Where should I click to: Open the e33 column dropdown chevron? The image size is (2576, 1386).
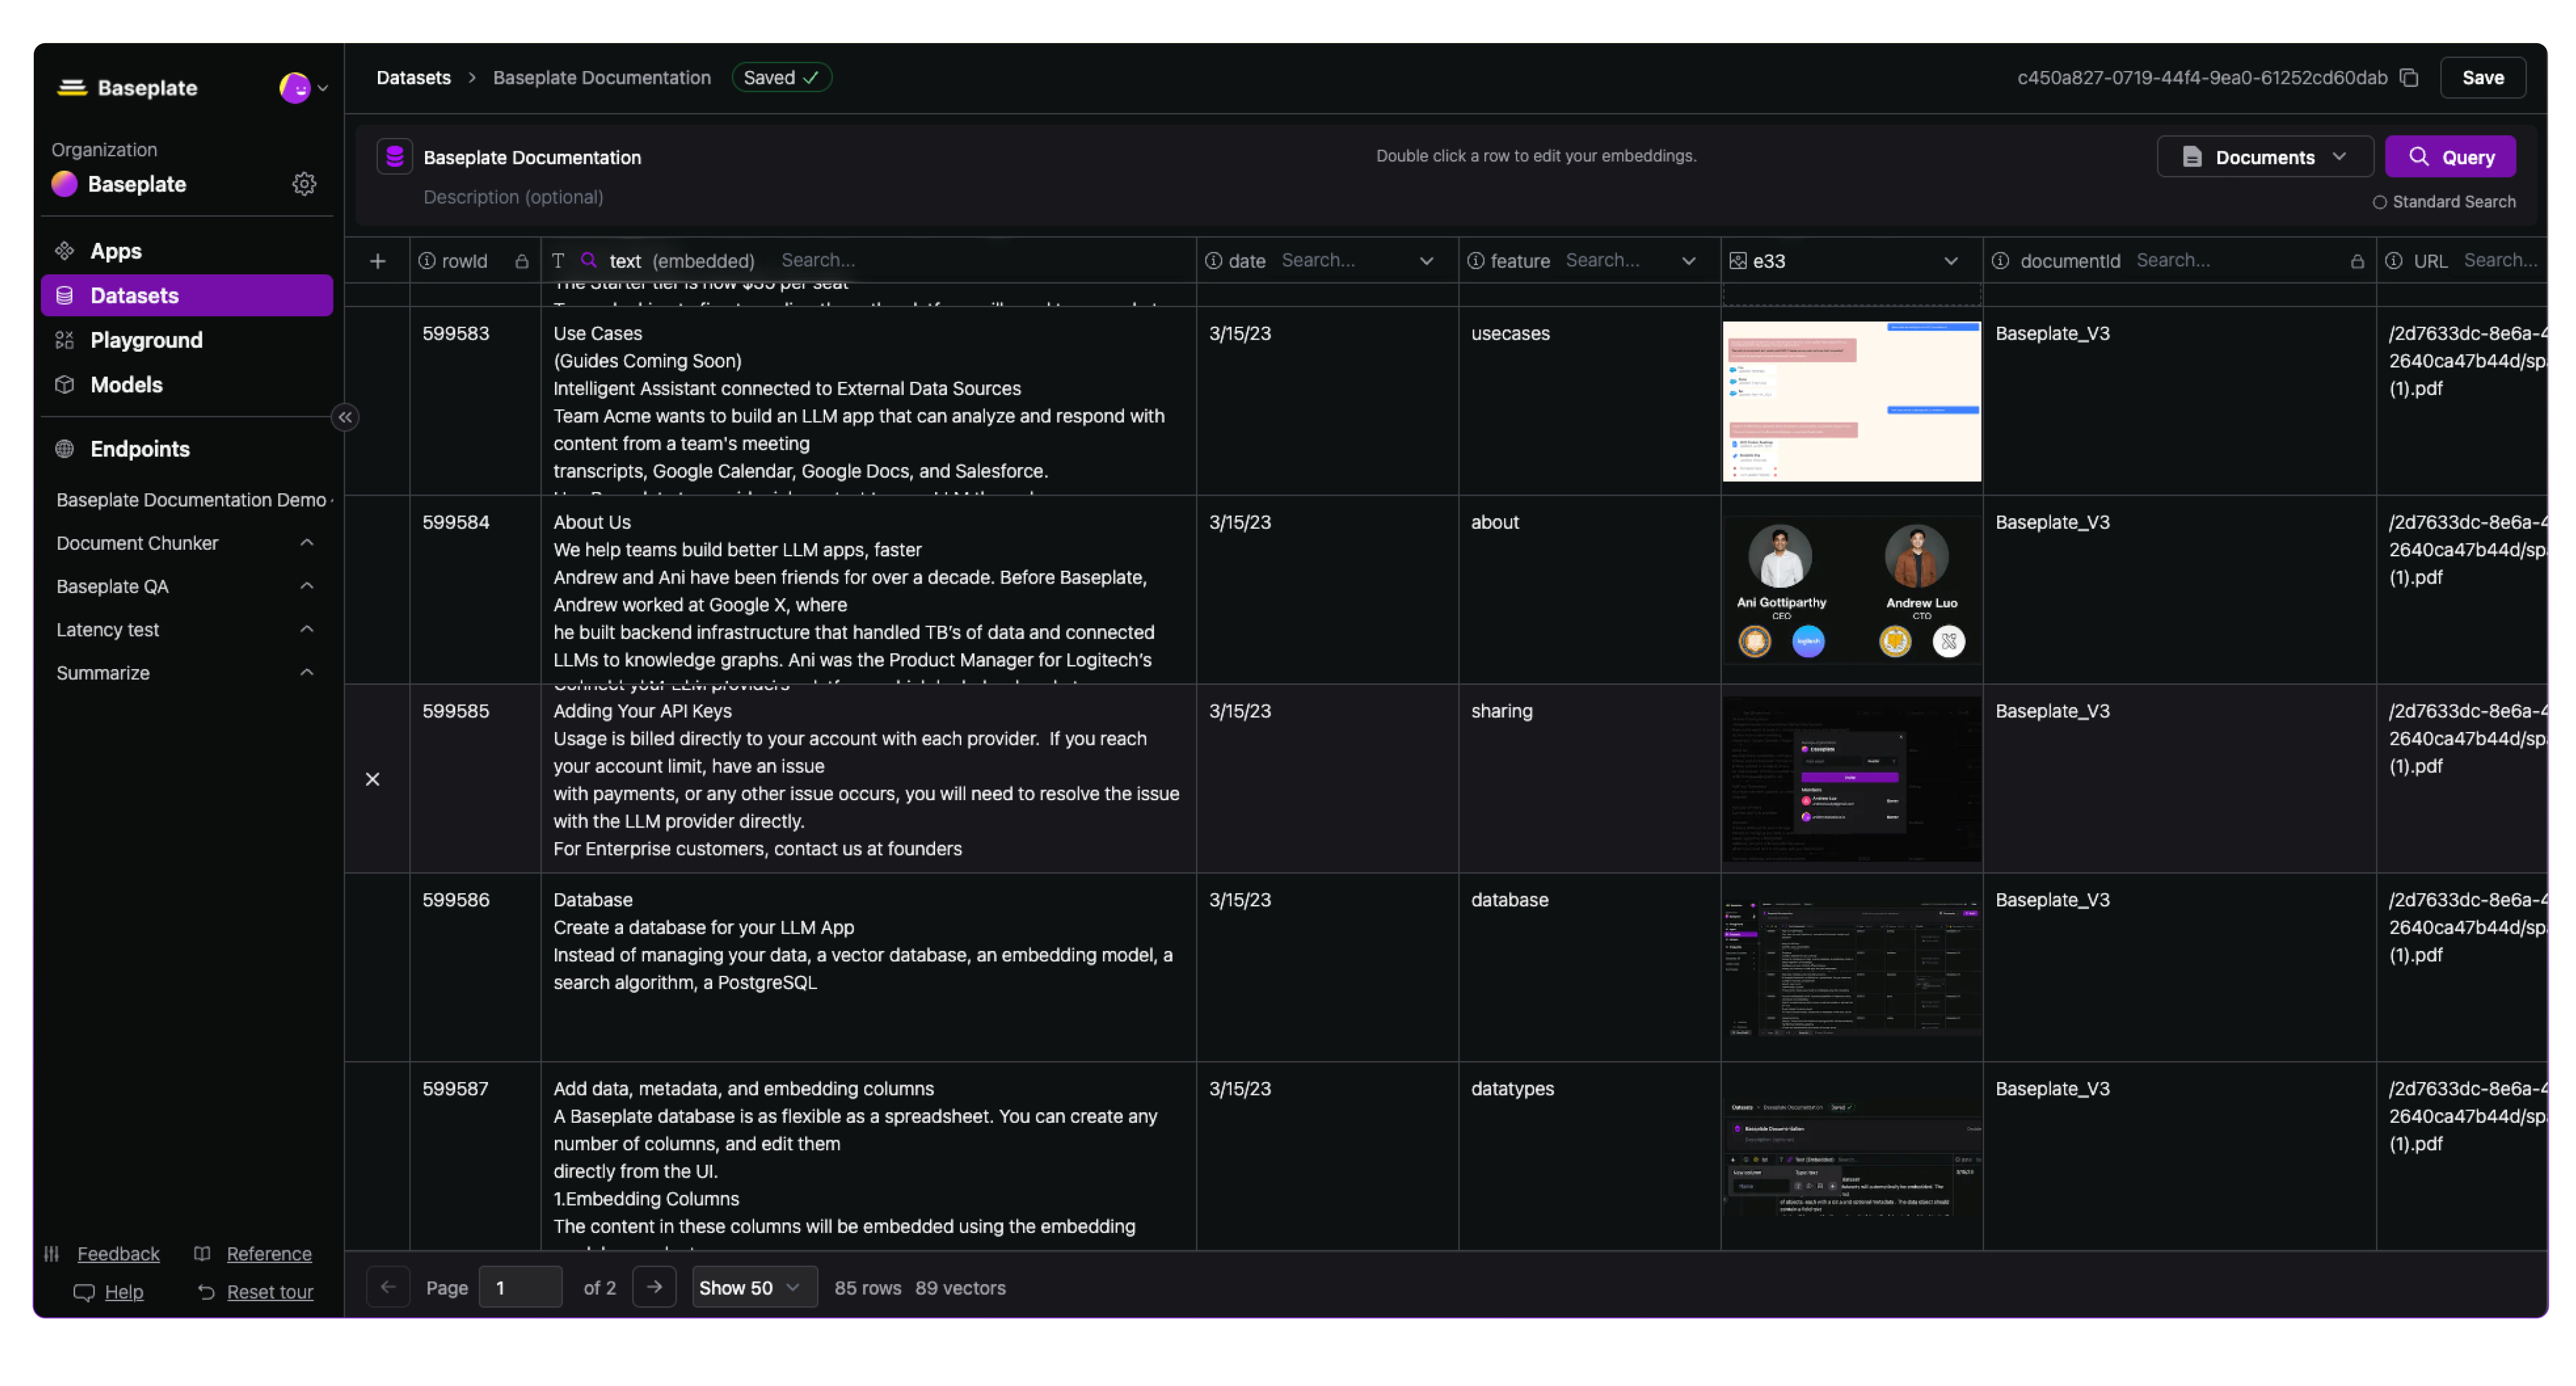(x=1950, y=261)
